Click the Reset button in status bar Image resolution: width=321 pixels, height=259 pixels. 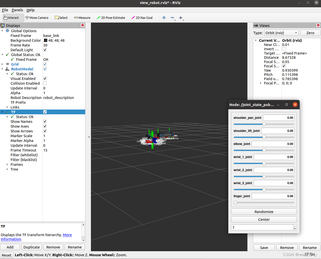pos(7,255)
